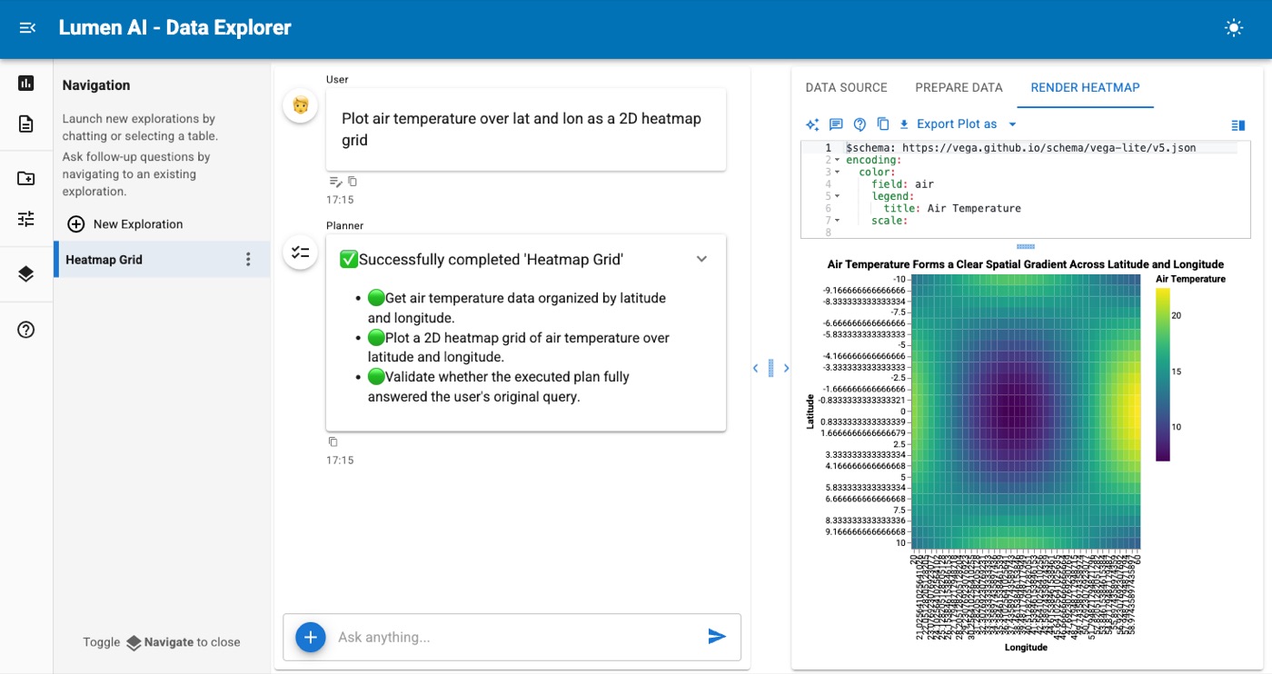Click the Air Temperature color legend gradient bar
Screen dimensions: 1272x674
(1163, 374)
